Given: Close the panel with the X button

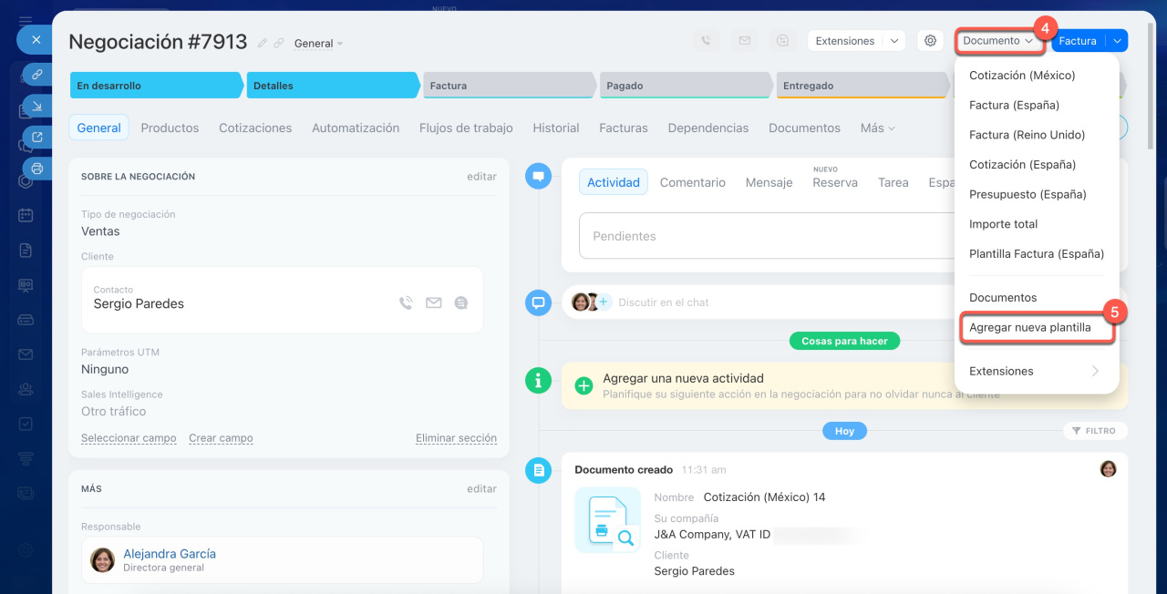Looking at the screenshot, I should [36, 40].
